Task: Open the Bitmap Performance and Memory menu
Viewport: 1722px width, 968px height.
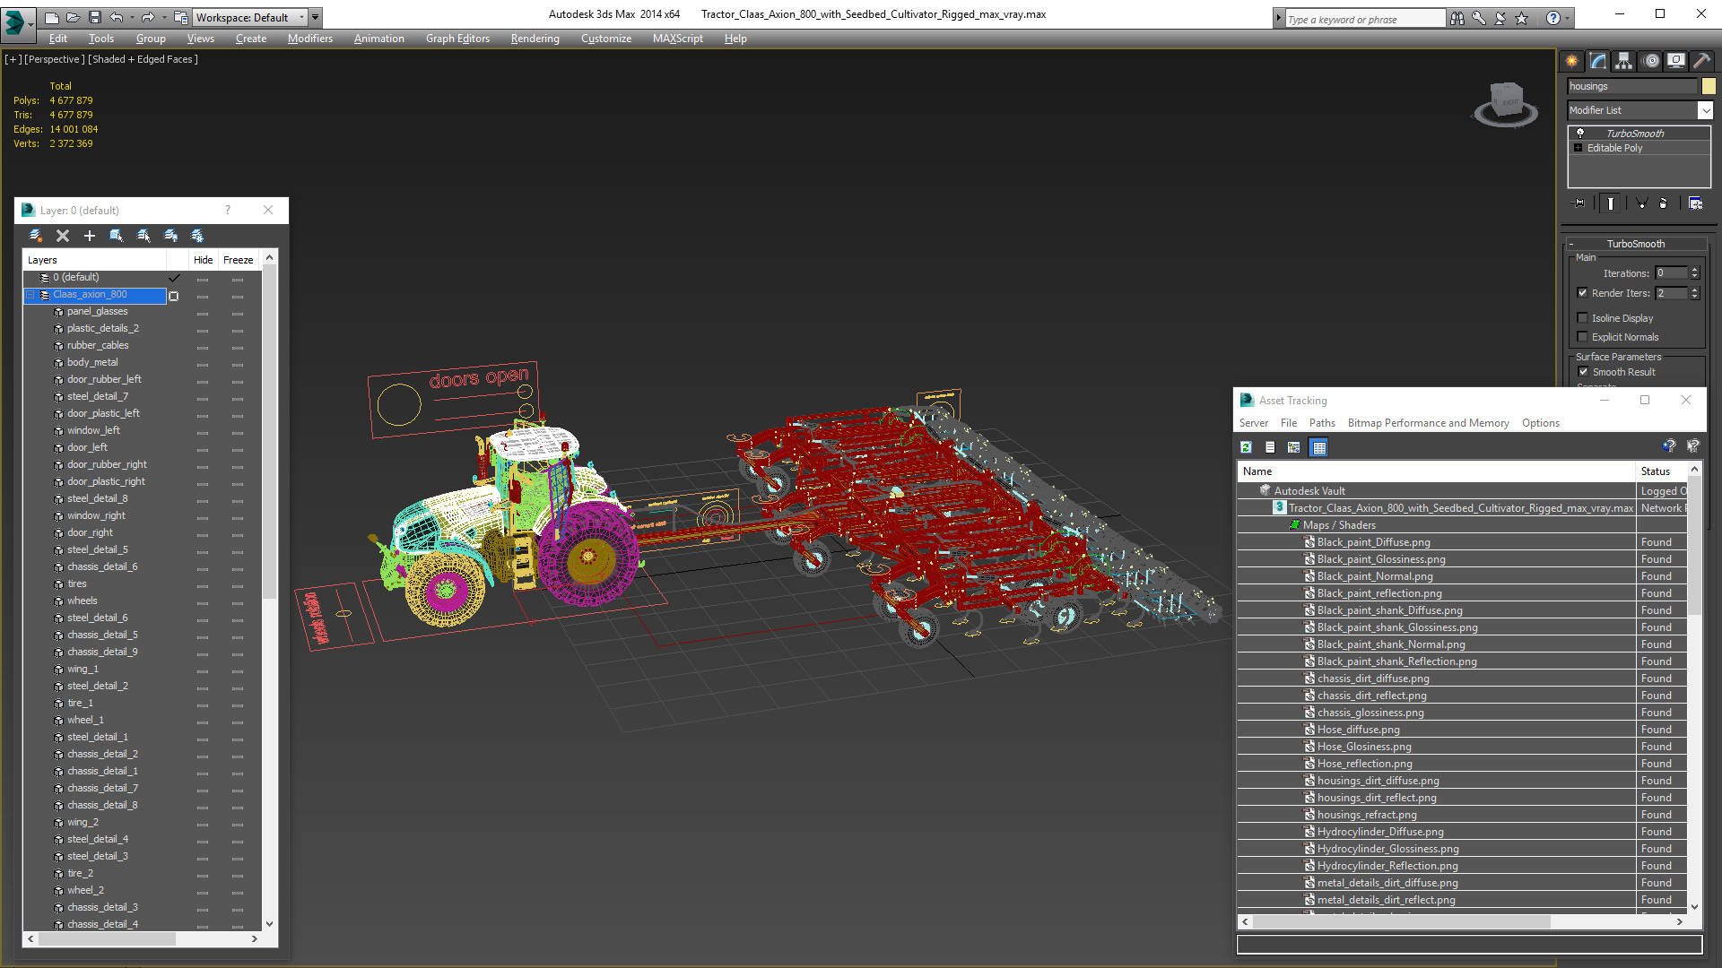Action: (1428, 423)
